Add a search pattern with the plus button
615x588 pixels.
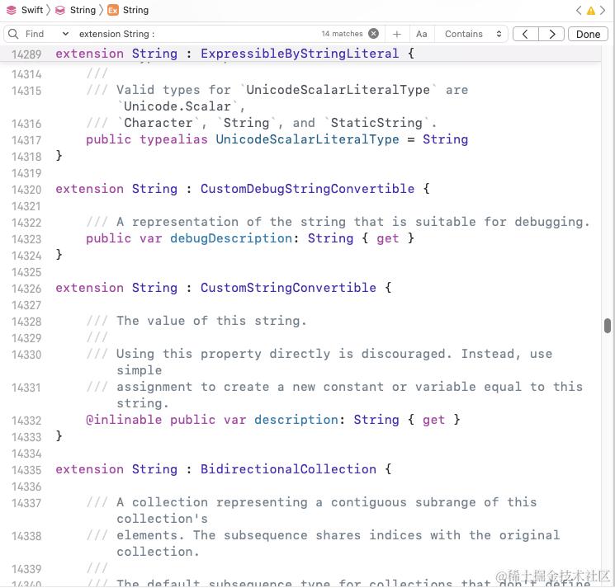click(x=397, y=34)
